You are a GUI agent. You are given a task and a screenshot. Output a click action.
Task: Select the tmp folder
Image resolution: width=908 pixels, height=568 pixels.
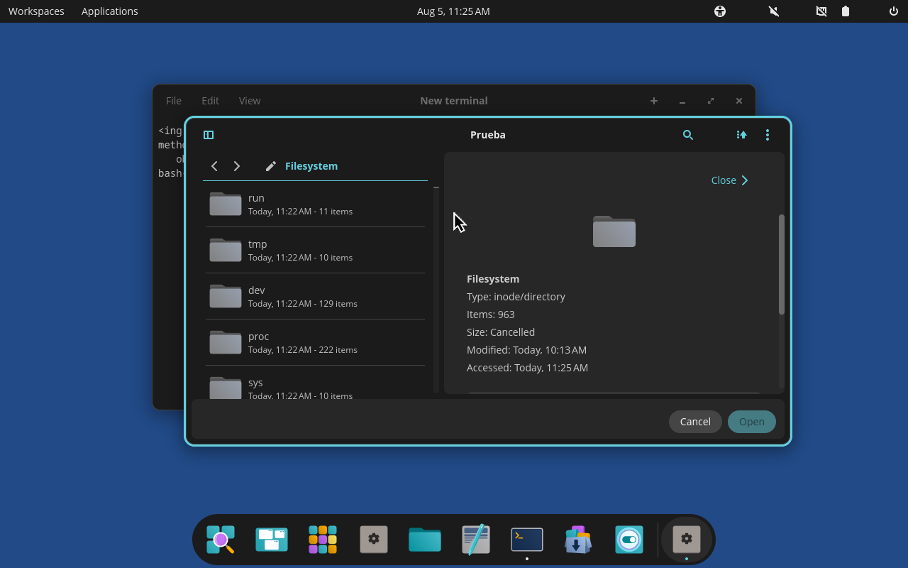[x=315, y=250]
